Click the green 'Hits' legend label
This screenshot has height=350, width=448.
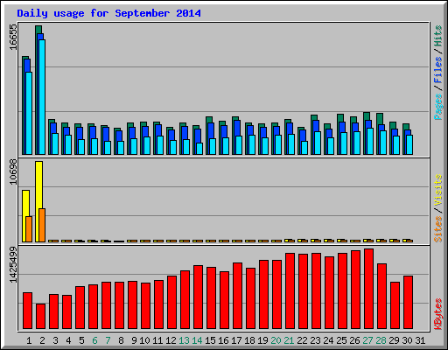pos(438,36)
